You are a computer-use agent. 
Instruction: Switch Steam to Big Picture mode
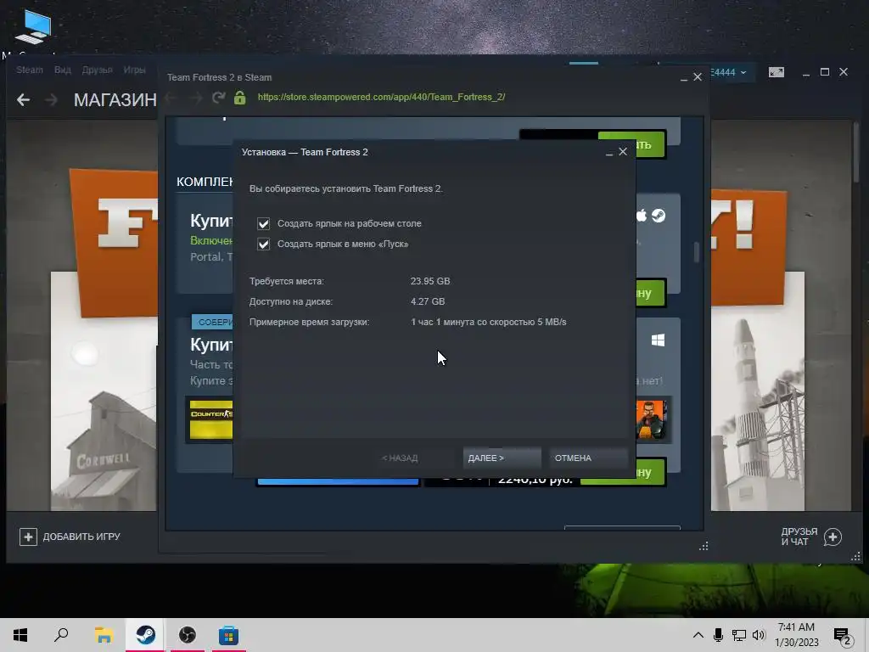coord(776,72)
